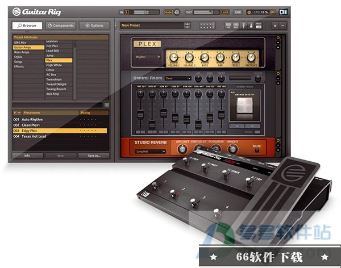
Task: Sort by Presetname column header
Action: [51, 112]
